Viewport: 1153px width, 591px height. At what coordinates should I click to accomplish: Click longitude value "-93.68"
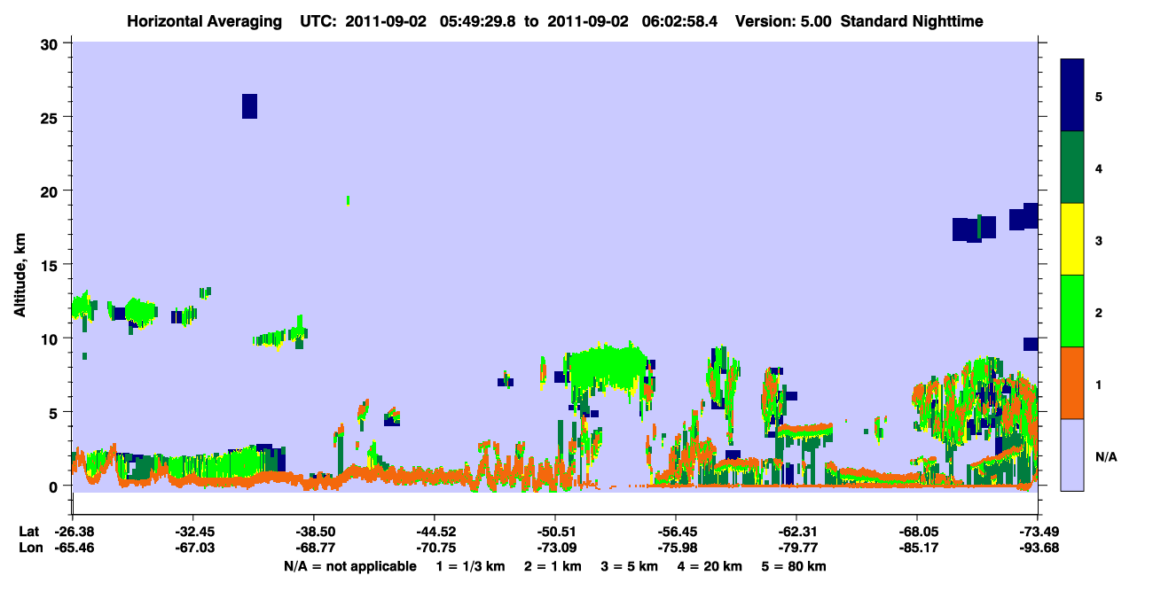pyautogui.click(x=1037, y=548)
